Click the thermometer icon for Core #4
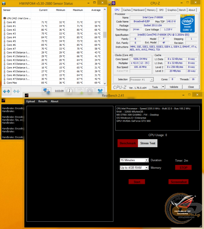This screenshot has height=229, width=204. 4,37
